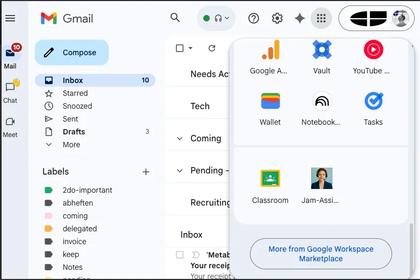This screenshot has width=420, height=280.
Task: Open the Vault app
Action: click(322, 57)
